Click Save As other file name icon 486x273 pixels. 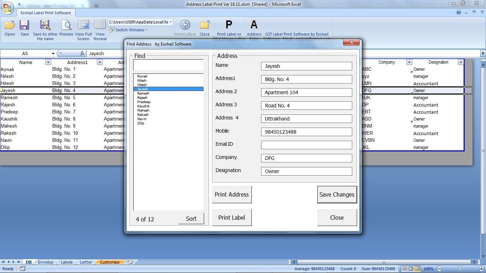click(x=45, y=25)
